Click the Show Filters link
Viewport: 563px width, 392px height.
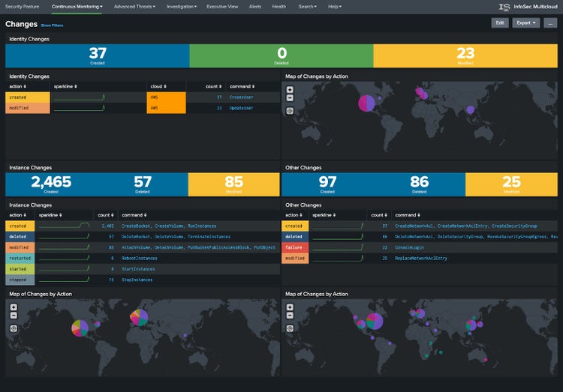tap(52, 25)
